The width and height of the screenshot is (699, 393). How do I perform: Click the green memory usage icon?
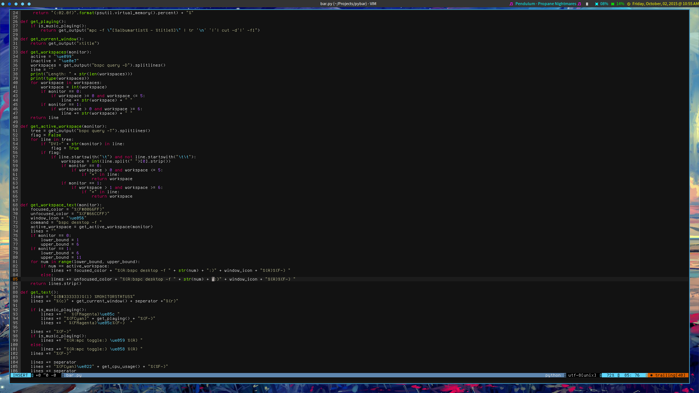point(613,4)
